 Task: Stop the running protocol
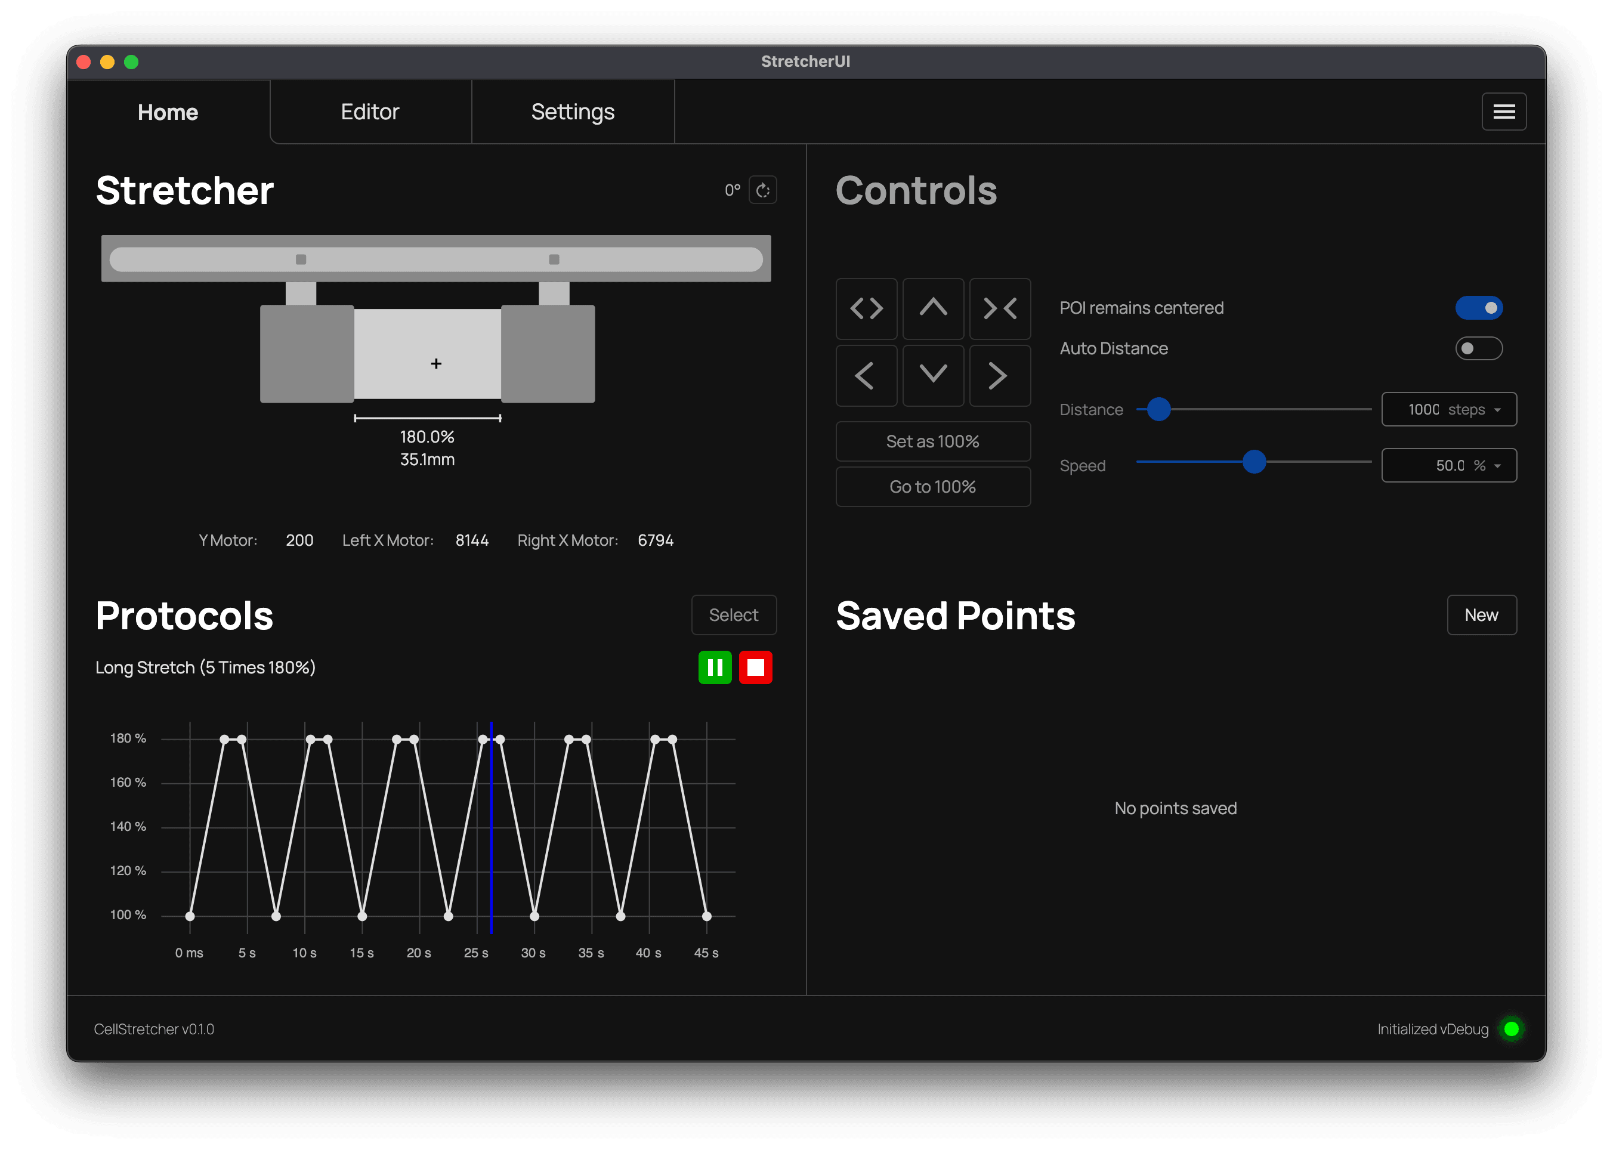coord(756,667)
